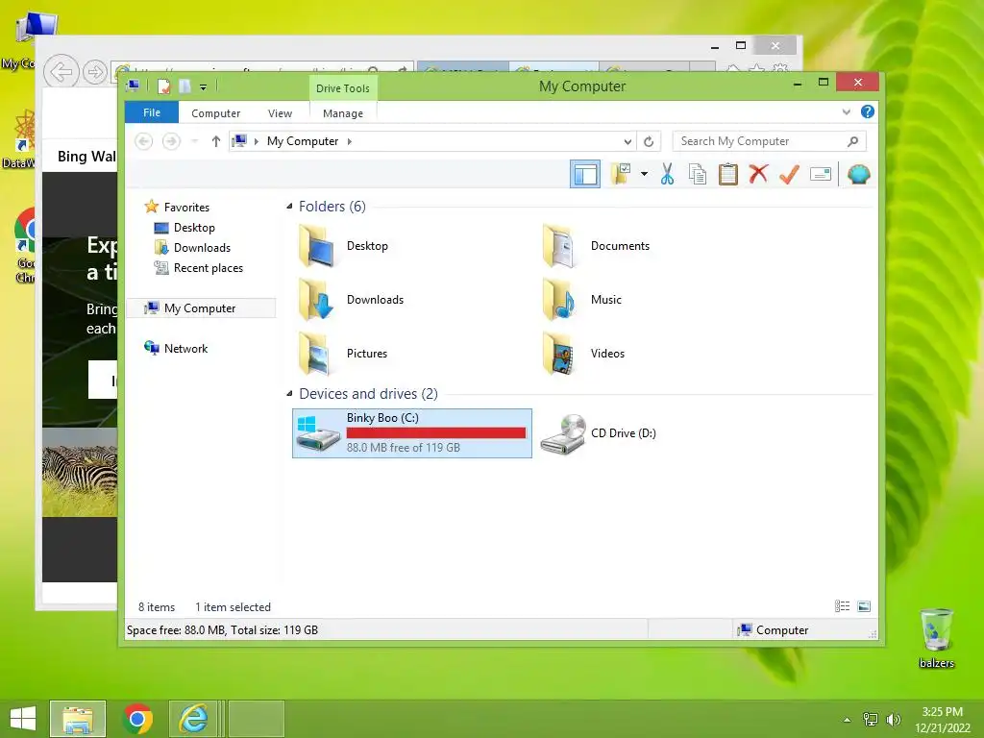
Task: Select the Binky Boo (C:) drive
Action: coord(412,433)
